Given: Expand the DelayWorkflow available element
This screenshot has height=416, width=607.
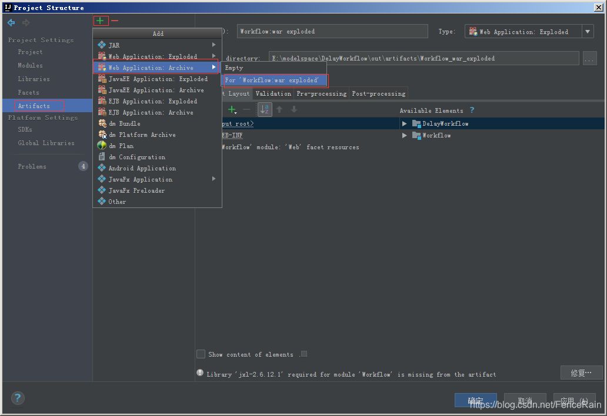Looking at the screenshot, I should coord(404,124).
